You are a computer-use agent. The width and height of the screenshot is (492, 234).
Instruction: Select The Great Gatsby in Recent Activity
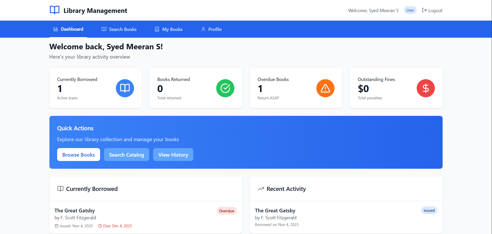pos(275,211)
